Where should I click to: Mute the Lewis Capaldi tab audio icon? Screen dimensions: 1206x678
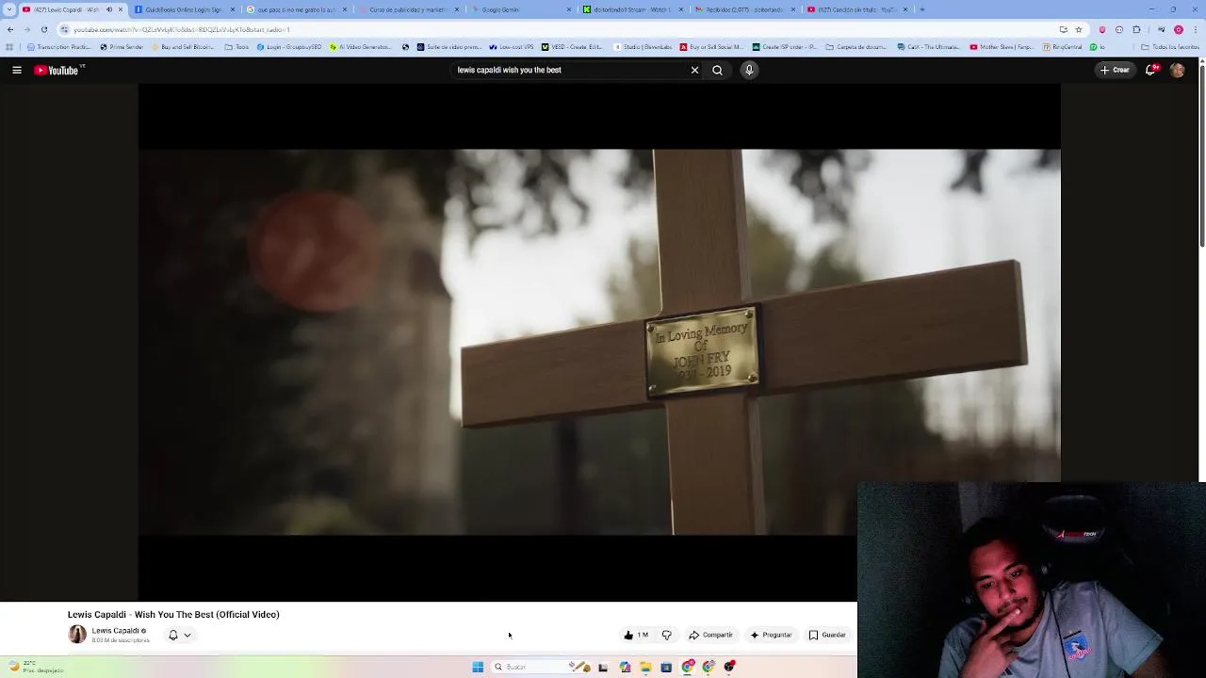pyautogui.click(x=108, y=9)
